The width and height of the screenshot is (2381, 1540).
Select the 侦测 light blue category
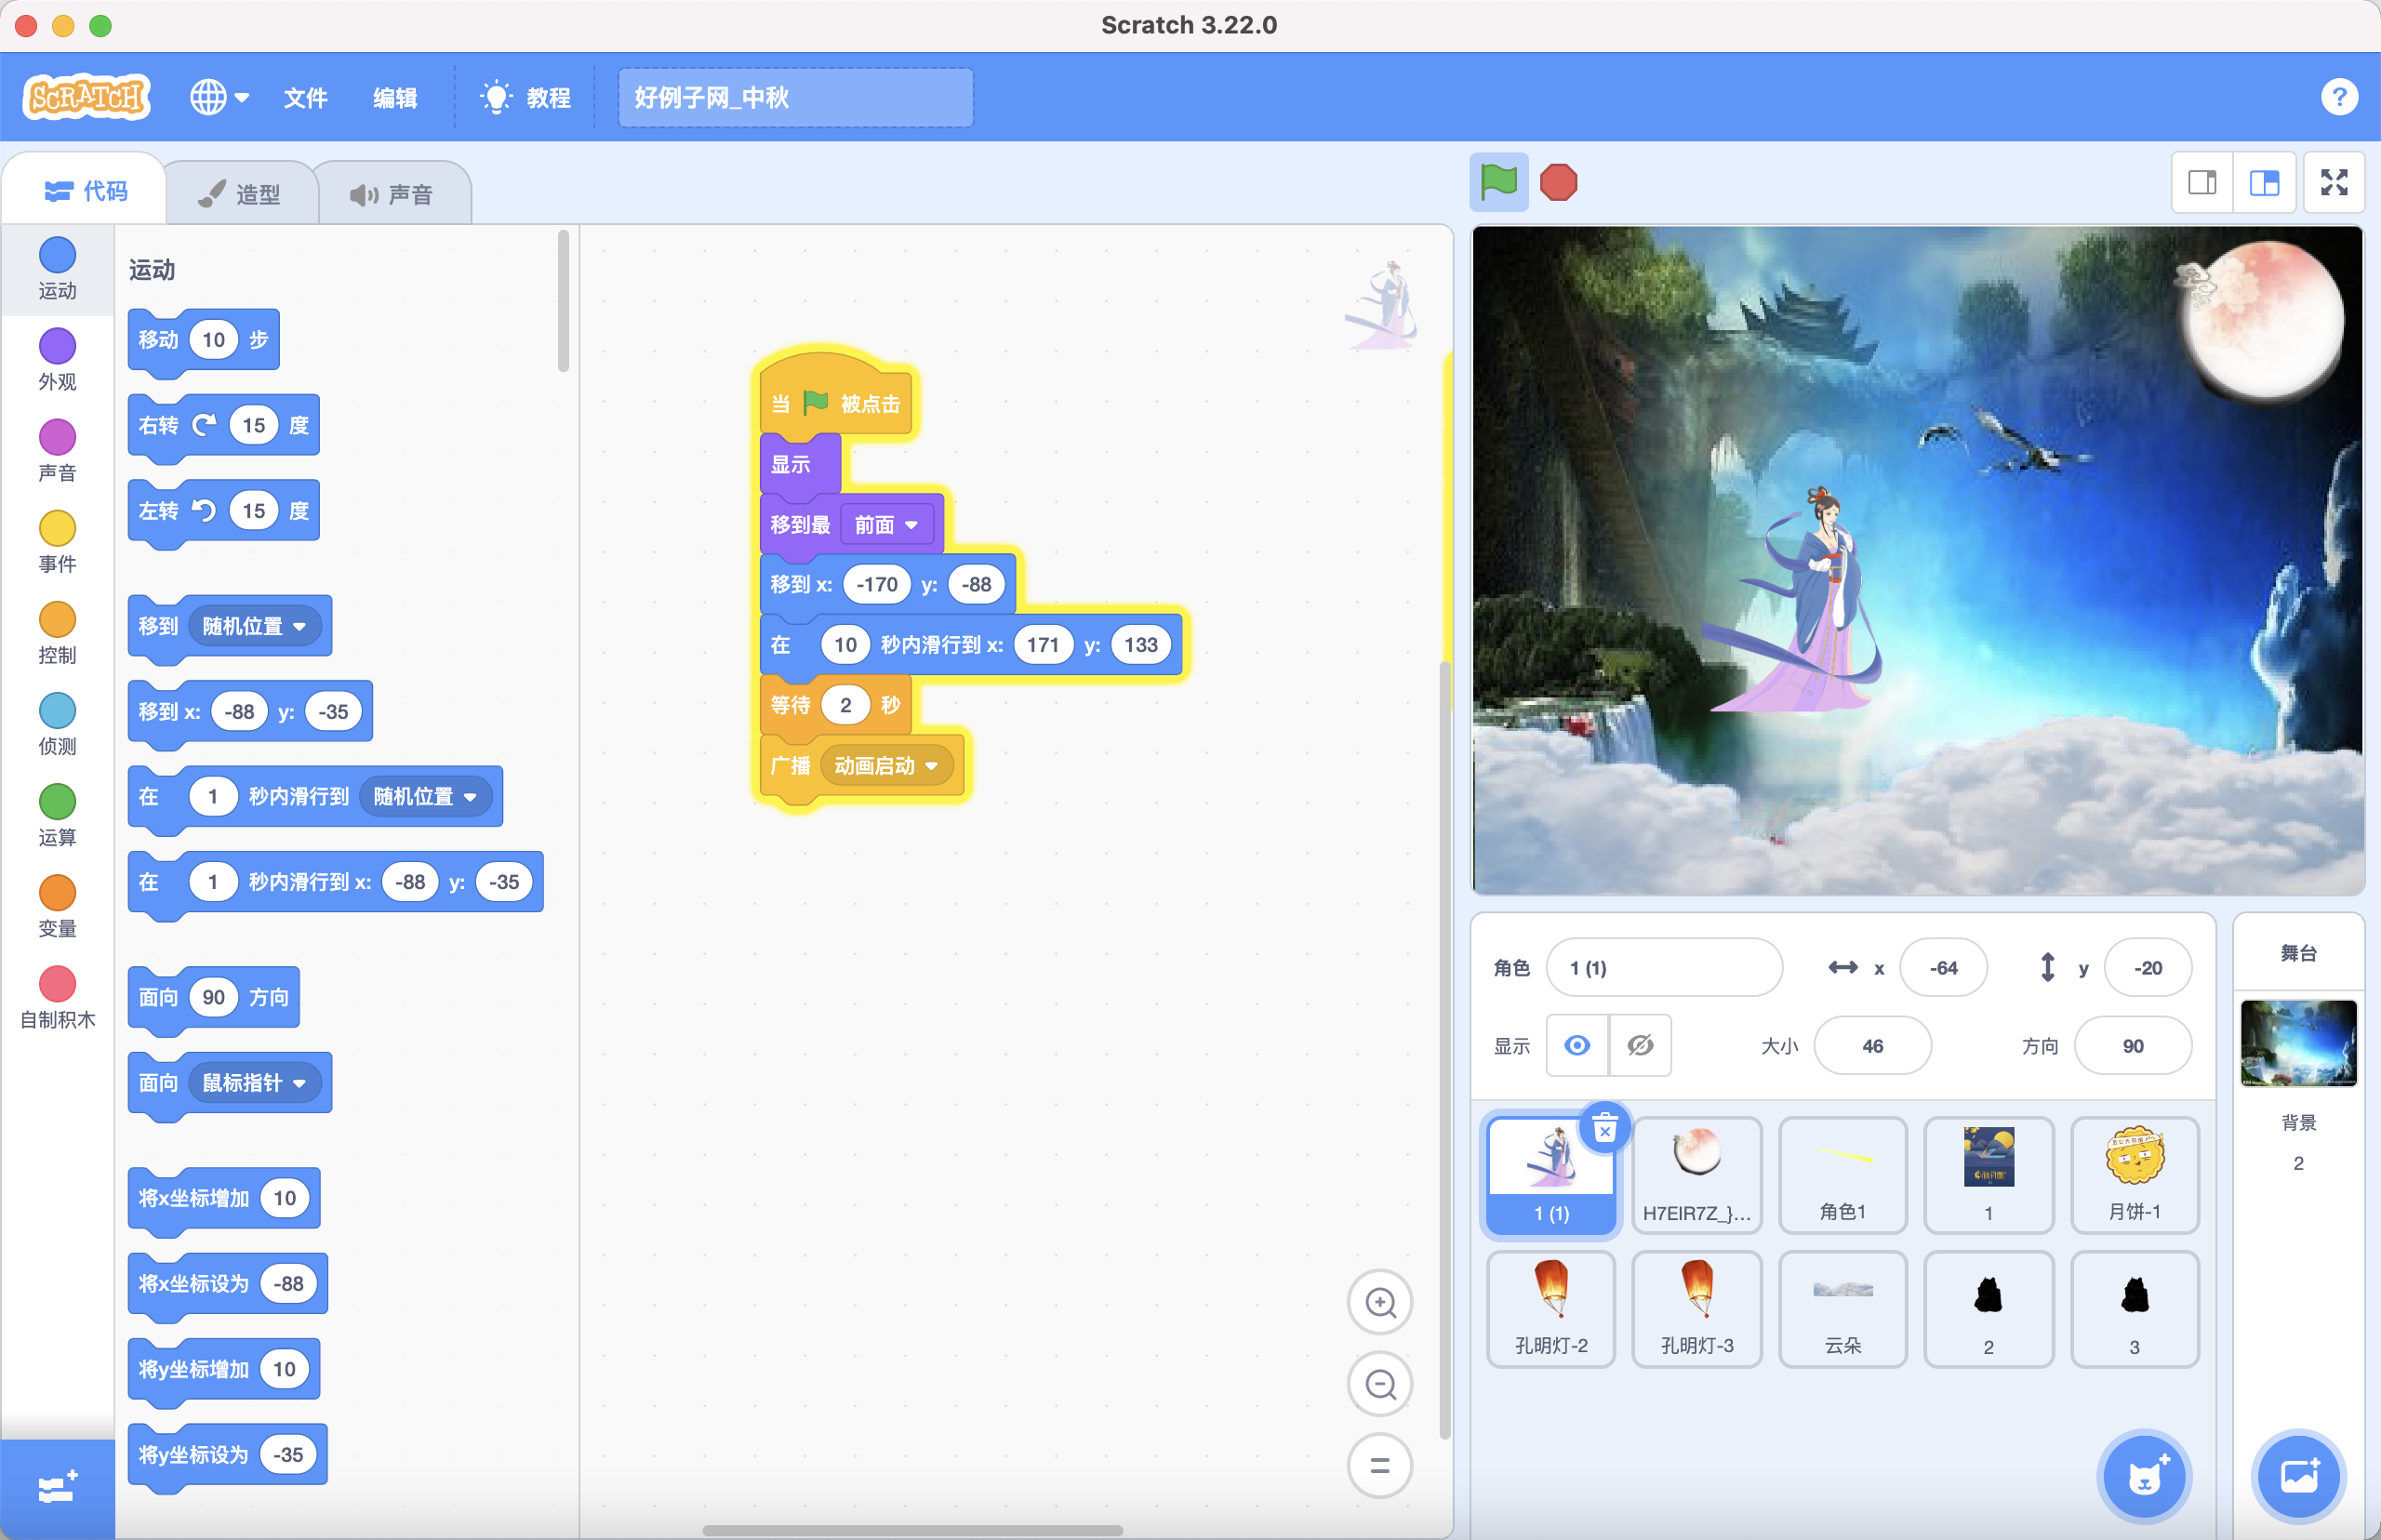coord(57,724)
